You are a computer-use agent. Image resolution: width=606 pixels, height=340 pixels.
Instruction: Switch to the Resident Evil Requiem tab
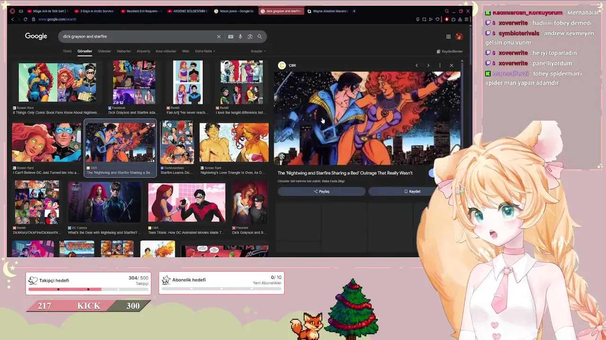(x=141, y=11)
